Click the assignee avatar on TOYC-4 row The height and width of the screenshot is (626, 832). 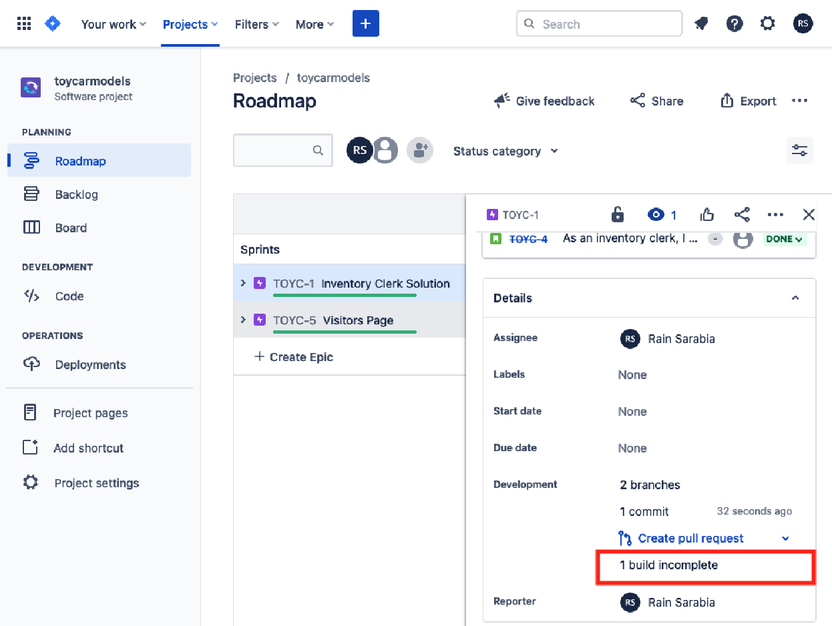coord(743,238)
